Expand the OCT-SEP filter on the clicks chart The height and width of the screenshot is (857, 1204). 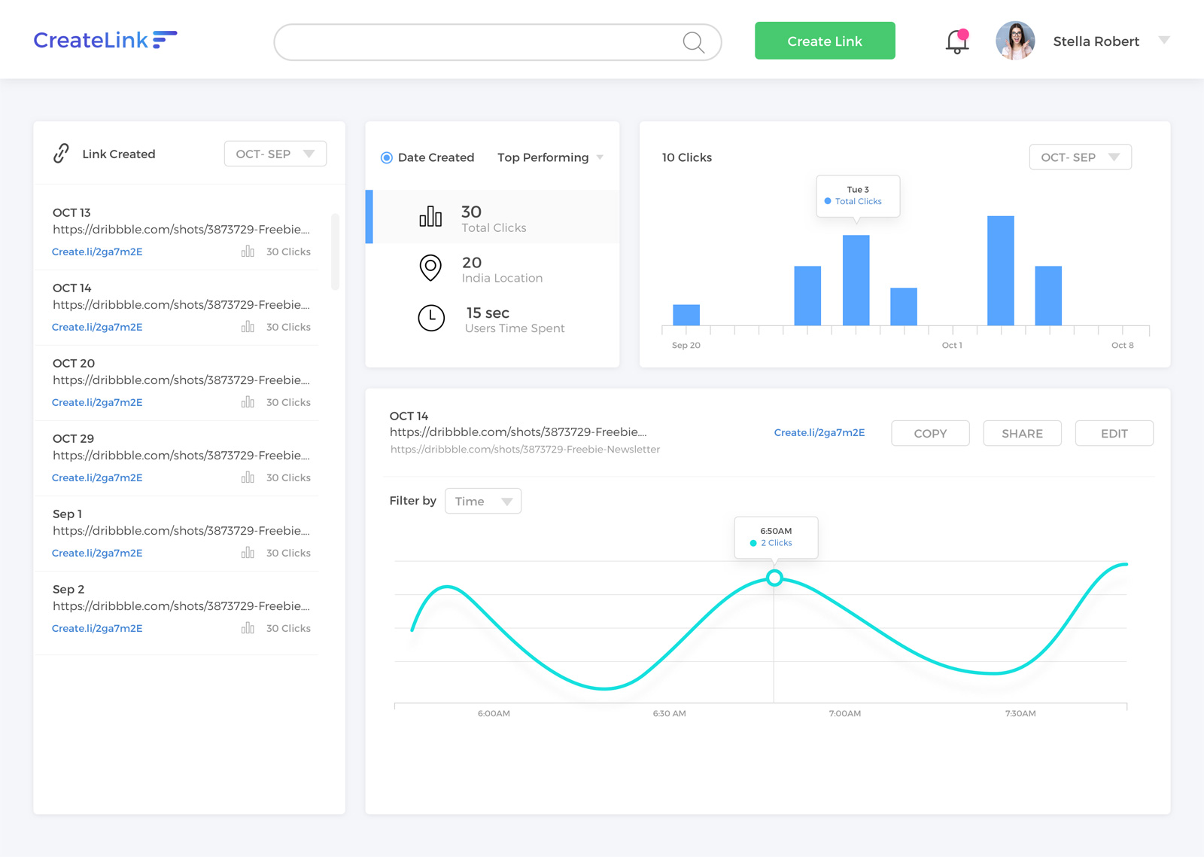pyautogui.click(x=1080, y=157)
